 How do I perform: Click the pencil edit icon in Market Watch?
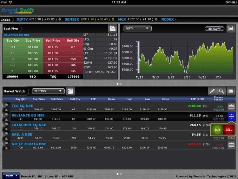(212, 91)
